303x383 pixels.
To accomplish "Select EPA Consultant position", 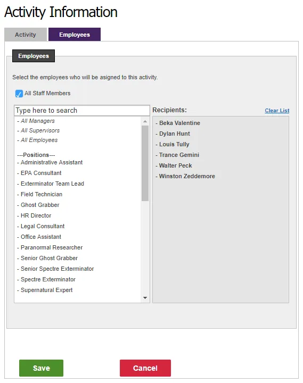I will point(41,173).
